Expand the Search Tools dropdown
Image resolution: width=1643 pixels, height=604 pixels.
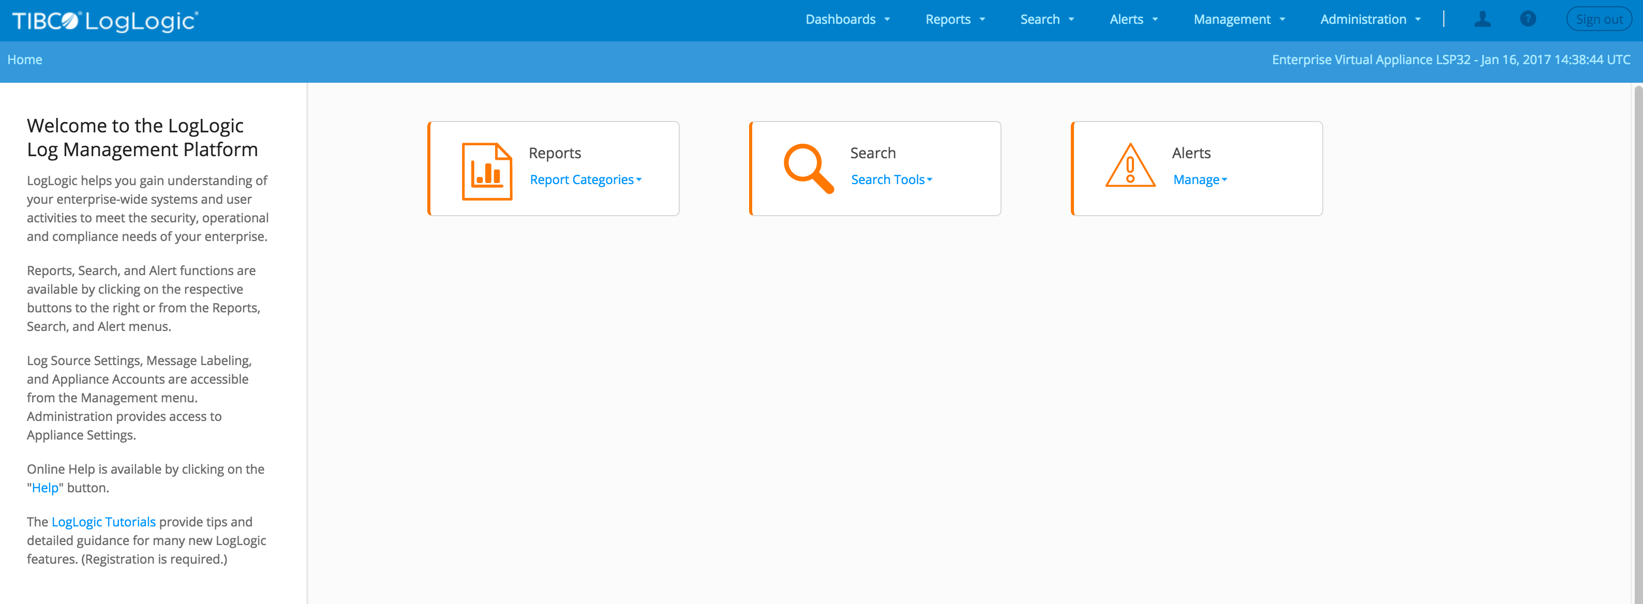(x=891, y=180)
